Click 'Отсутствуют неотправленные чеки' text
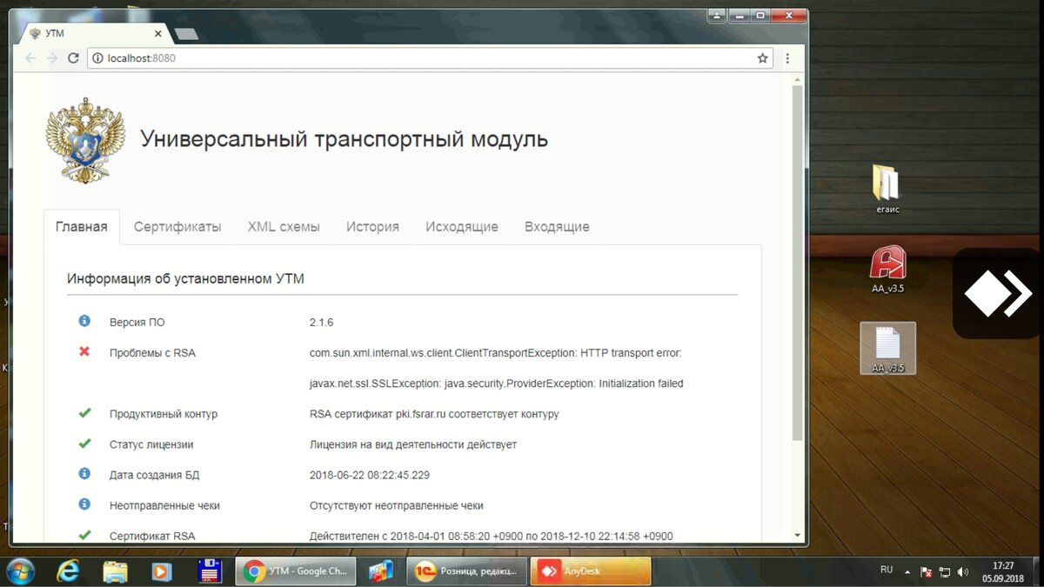Viewport: 1044px width, 587px height. pyautogui.click(x=397, y=505)
